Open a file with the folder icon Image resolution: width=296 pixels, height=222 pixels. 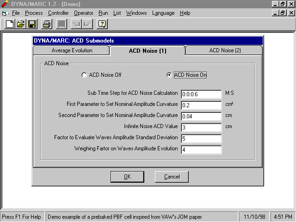coord(21,24)
